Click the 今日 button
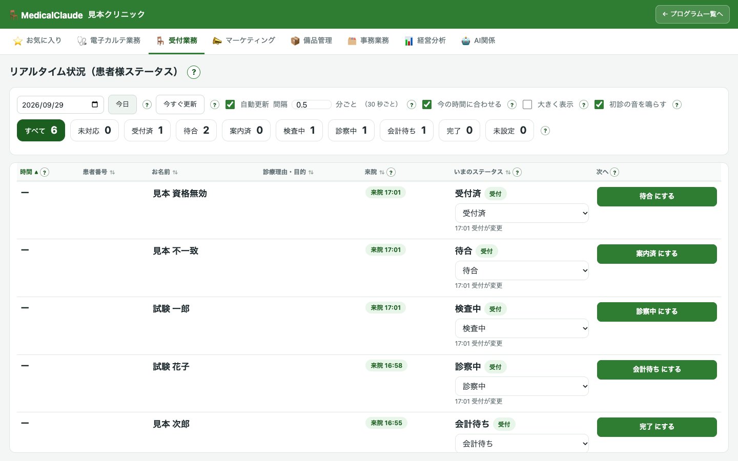Image resolution: width=738 pixels, height=461 pixels. pyautogui.click(x=122, y=104)
